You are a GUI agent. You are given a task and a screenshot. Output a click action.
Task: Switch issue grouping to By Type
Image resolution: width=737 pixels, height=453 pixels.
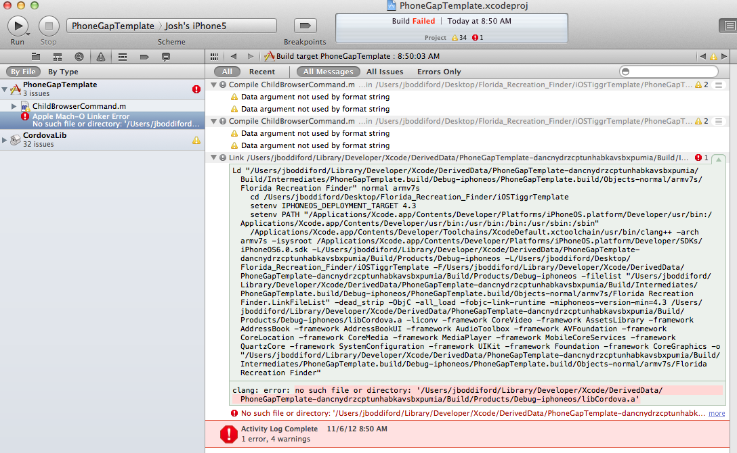pos(63,72)
